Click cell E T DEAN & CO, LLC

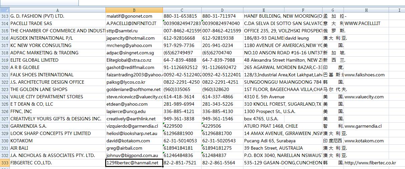coord(58,104)
